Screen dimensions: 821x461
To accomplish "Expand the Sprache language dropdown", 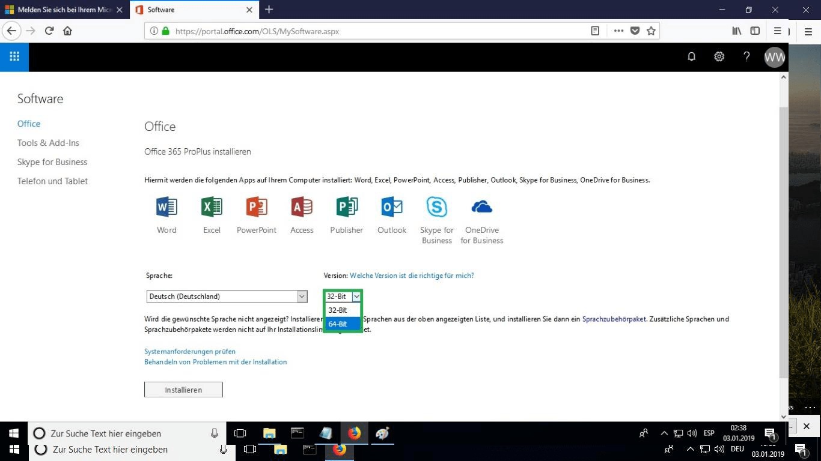I will click(x=302, y=297).
